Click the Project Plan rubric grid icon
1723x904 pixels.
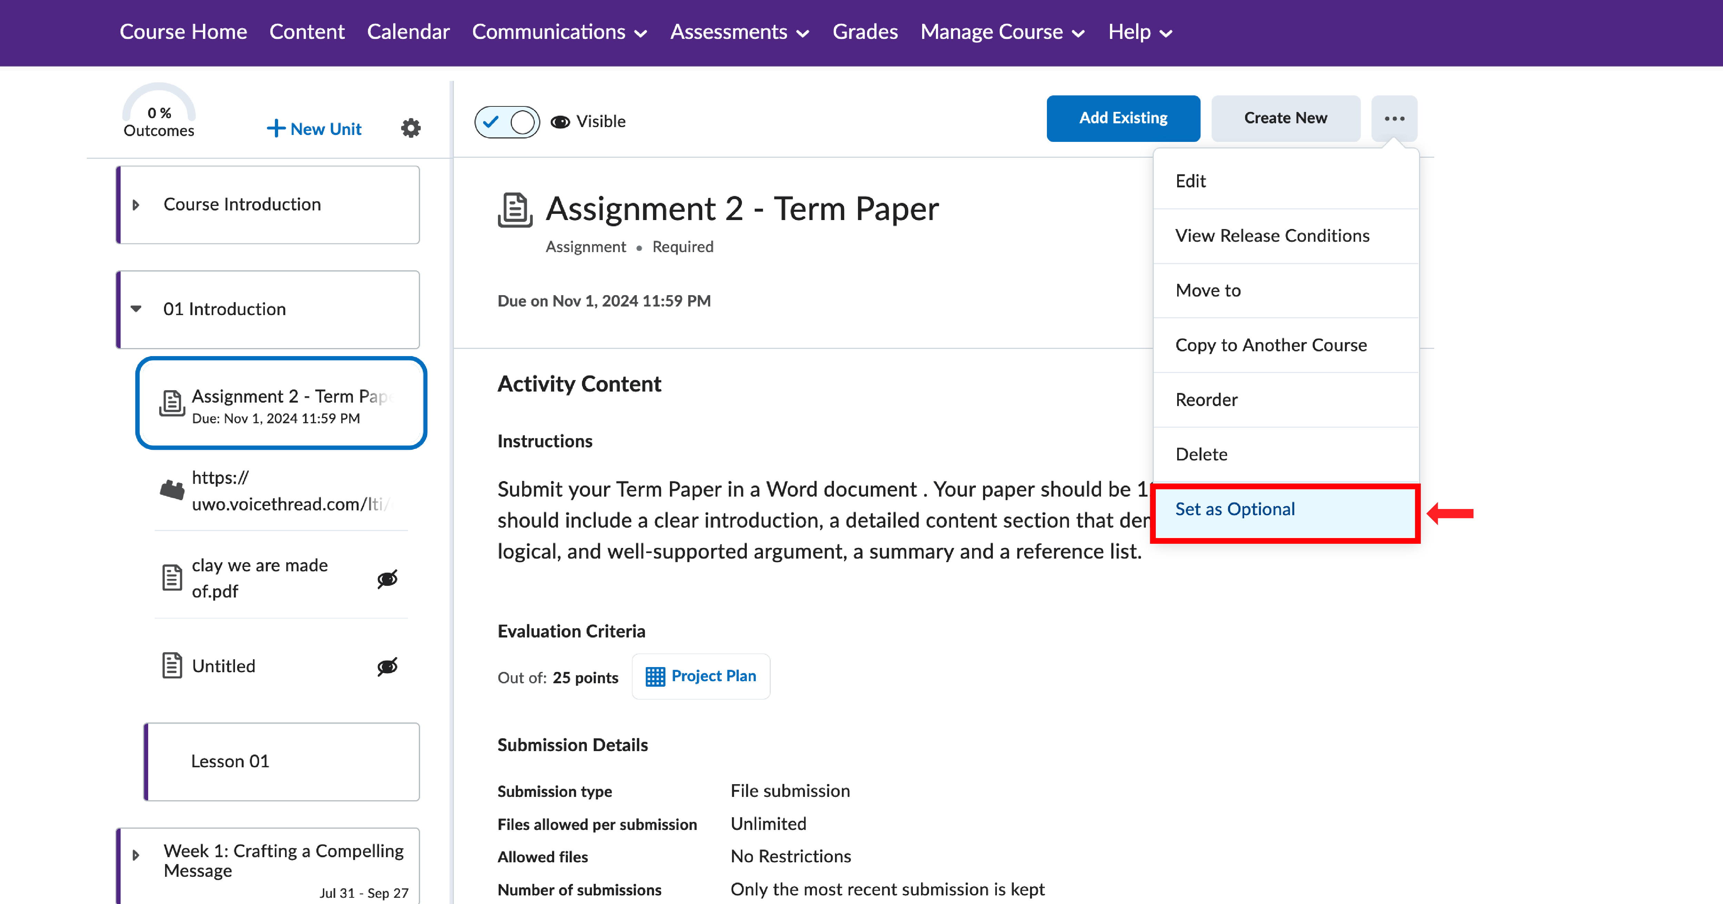tap(655, 677)
